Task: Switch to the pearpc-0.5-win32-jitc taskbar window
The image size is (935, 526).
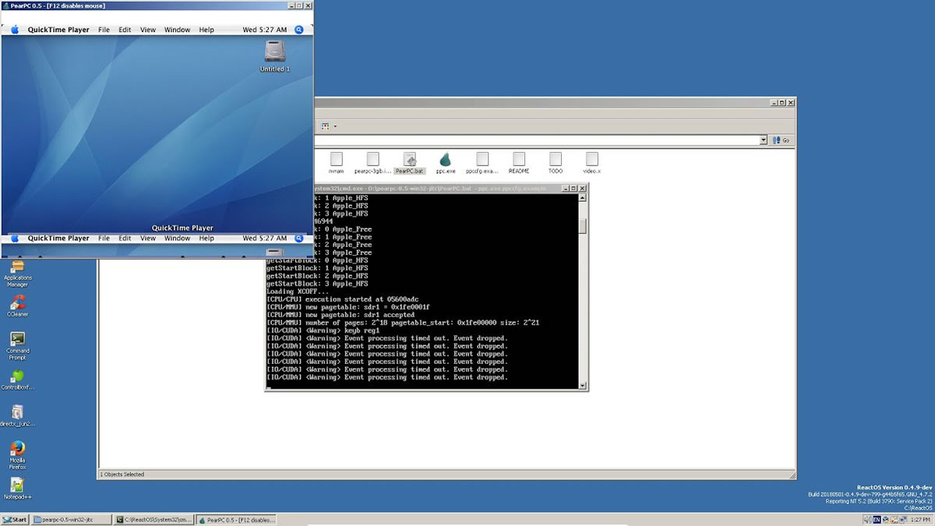Action: click(x=72, y=519)
